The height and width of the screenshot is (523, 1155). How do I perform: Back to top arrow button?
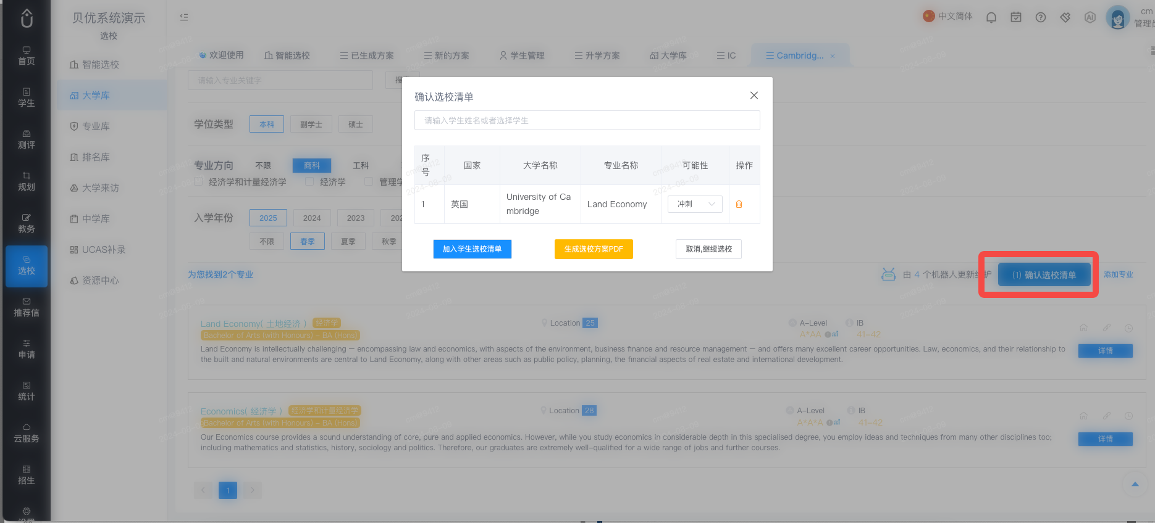click(1135, 484)
